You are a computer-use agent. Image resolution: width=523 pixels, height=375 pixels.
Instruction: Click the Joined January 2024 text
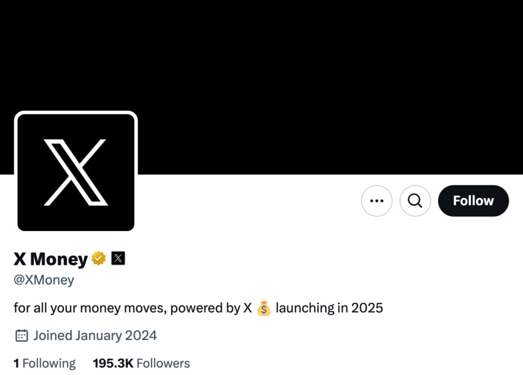[x=95, y=335]
